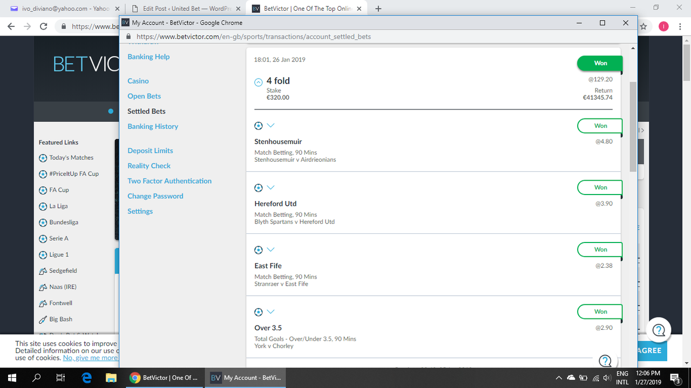Click the horse racing icon beside Fontwell
Screen dimensions: 691x388
pyautogui.click(x=43, y=303)
